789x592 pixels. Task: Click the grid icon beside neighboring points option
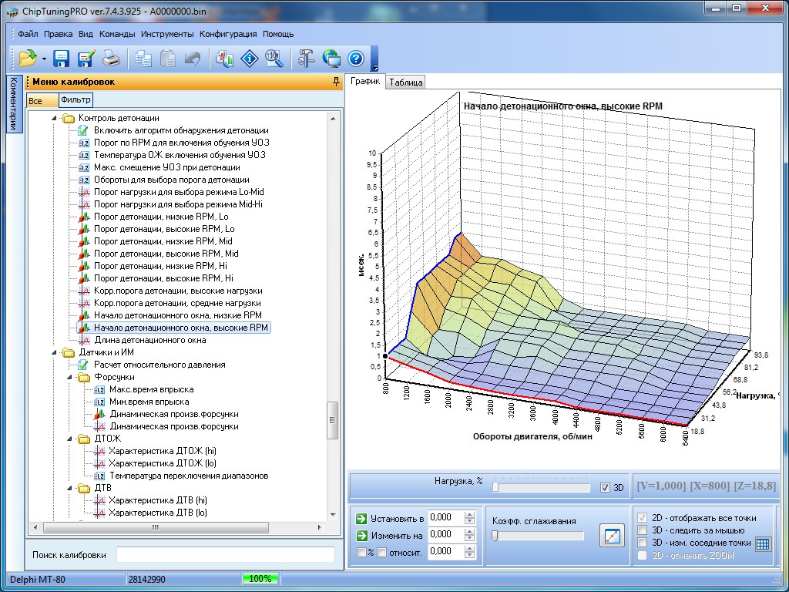[762, 543]
